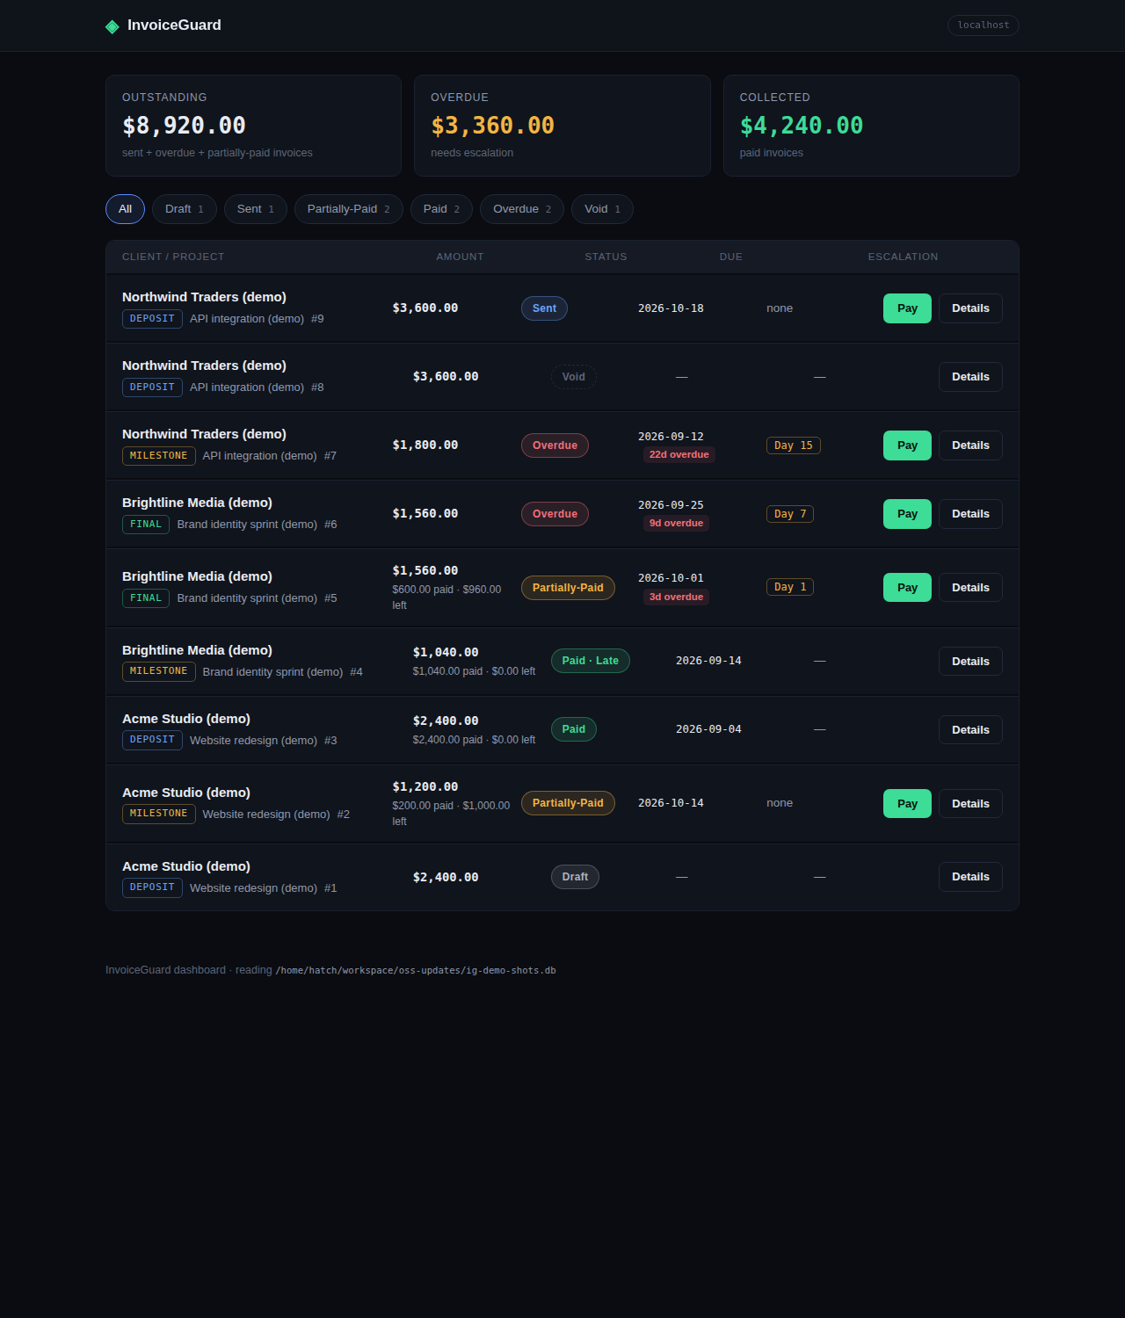Pay Brightline invoice #6

907,514
